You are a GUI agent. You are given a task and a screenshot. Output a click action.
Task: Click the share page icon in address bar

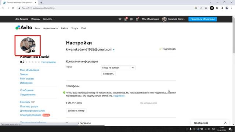(x=201, y=8)
